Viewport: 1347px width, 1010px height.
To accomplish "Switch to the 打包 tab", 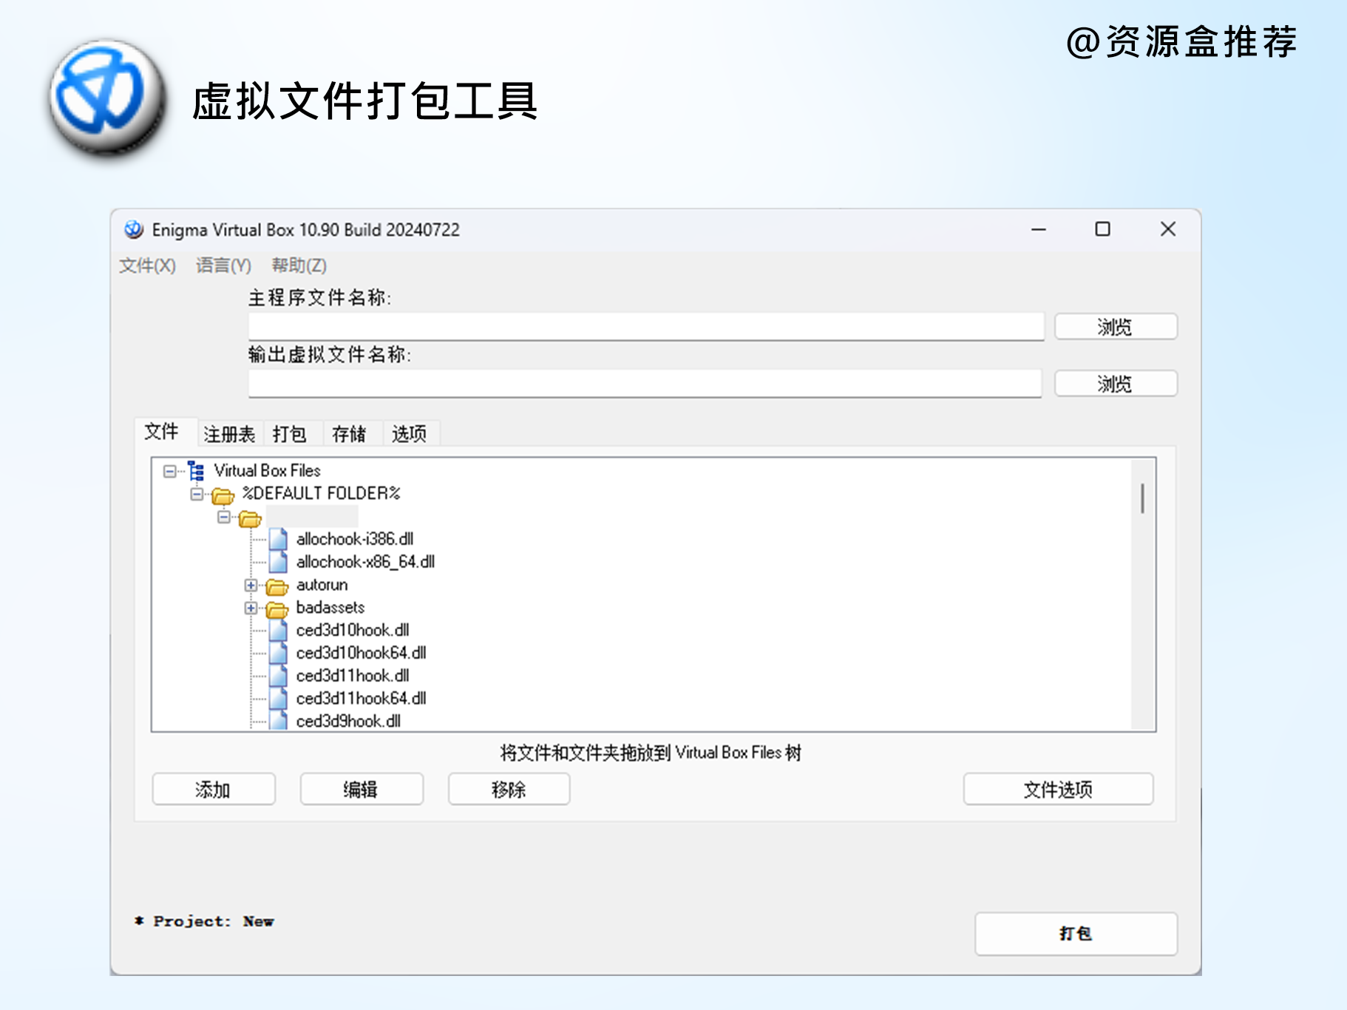I will click(x=289, y=434).
